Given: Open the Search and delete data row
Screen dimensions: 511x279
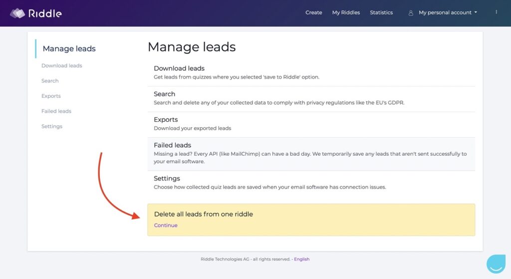Looking at the screenshot, I should (311, 98).
